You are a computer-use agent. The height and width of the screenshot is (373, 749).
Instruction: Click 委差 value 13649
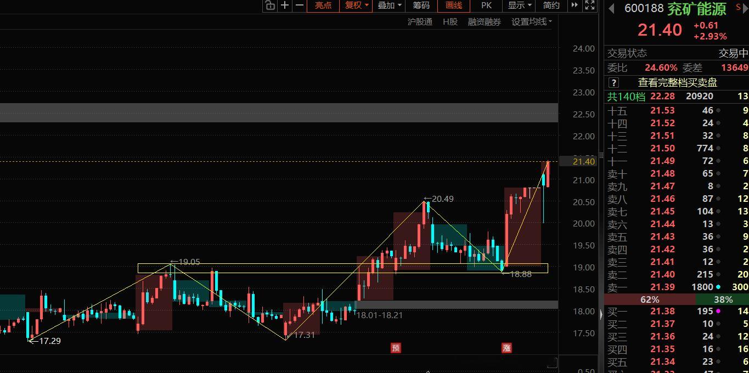(735, 68)
